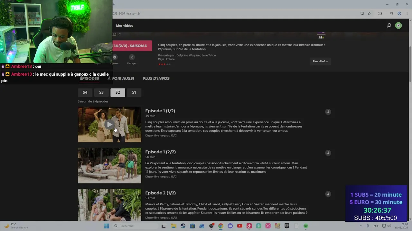Click the FRA language indicator
Image resolution: width=412 pixels, height=231 pixels.
pos(376,226)
